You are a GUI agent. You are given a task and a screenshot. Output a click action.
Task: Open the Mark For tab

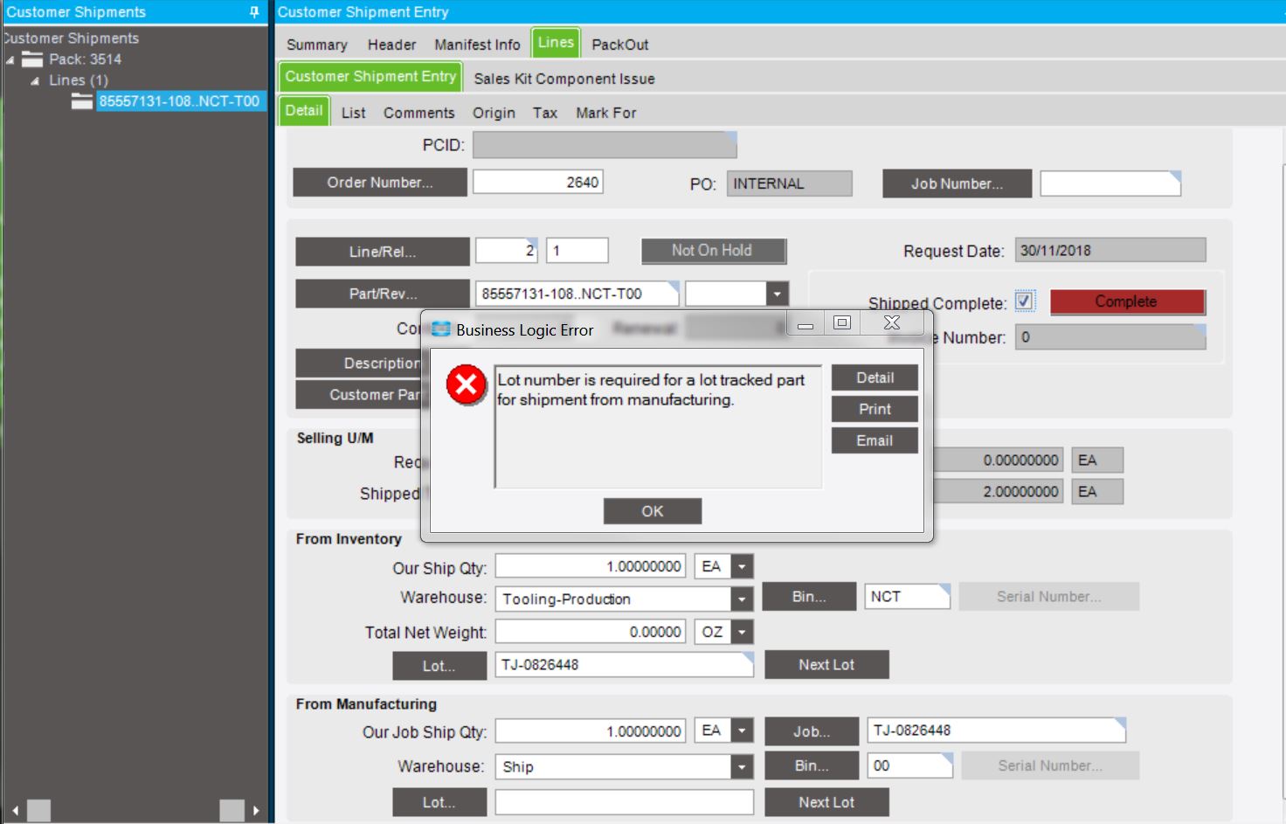coord(606,113)
